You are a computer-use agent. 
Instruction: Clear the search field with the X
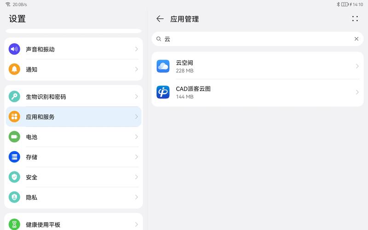pos(356,39)
